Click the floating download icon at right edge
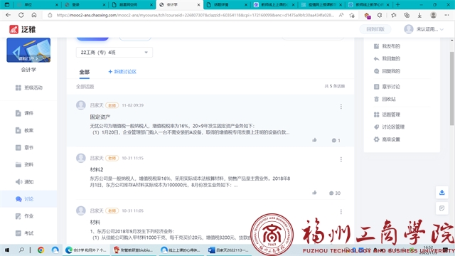 click(441, 193)
